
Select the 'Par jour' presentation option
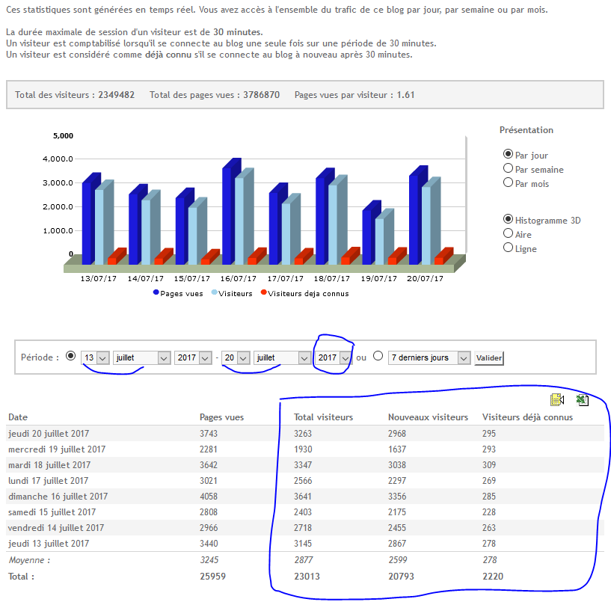pos(508,154)
